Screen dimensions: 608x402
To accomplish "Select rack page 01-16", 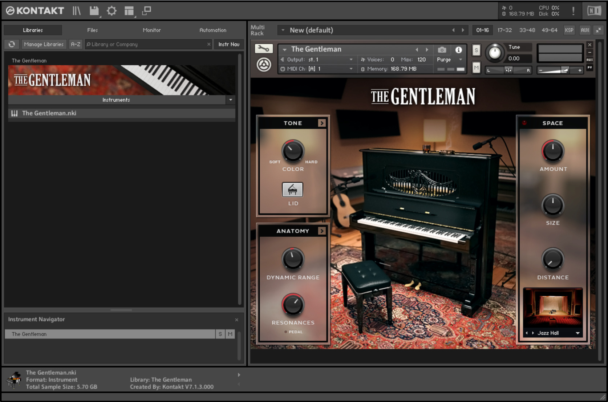I will 482,30.
